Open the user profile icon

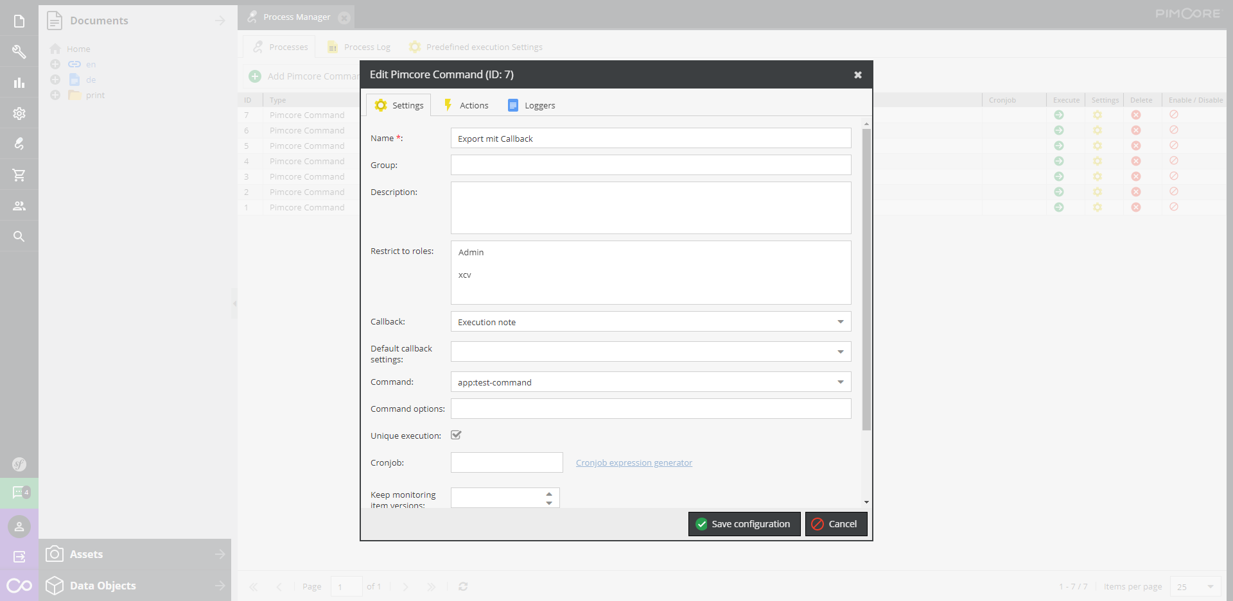click(19, 527)
